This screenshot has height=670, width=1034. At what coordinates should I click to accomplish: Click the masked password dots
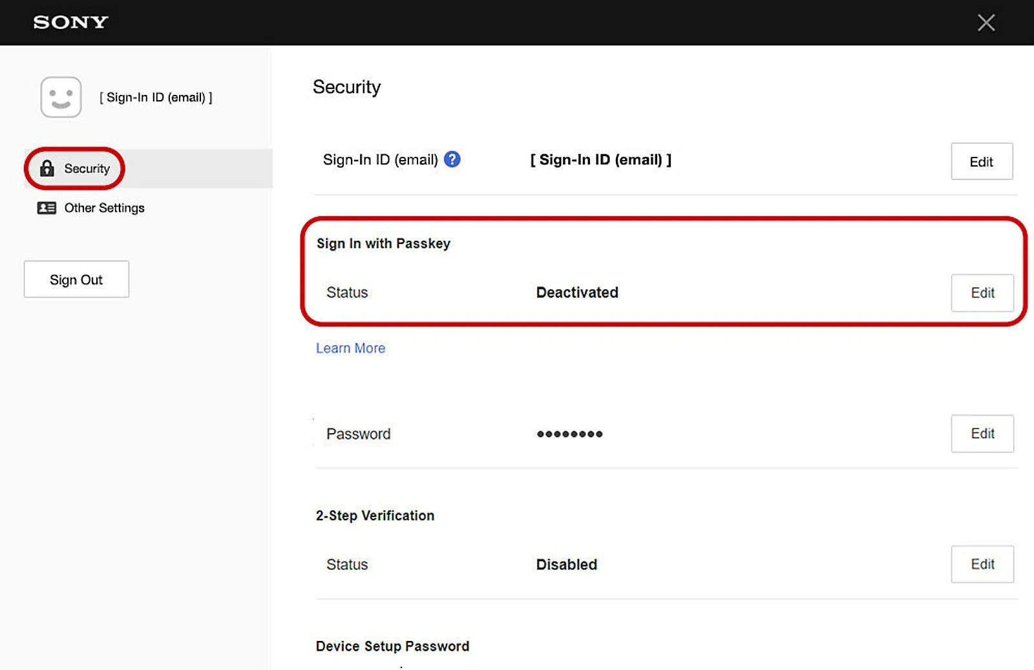pos(569,434)
